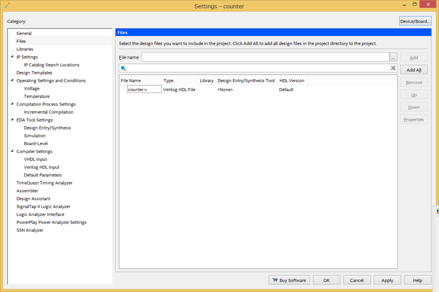
Task: Collapse the IP Settings tree node
Action: coord(12,57)
